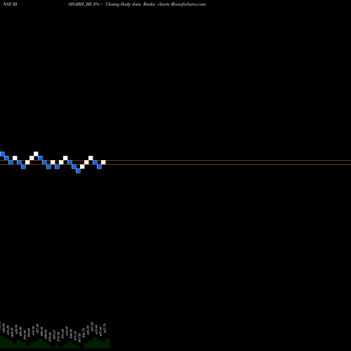Click the 'charts MunafaSutra.com' text

[x=182, y=4]
